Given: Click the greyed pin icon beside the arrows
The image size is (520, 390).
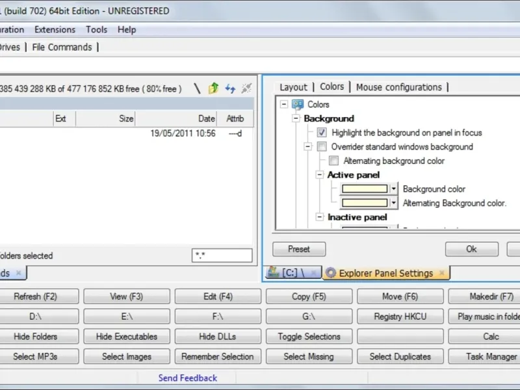Looking at the screenshot, I should (246, 88).
